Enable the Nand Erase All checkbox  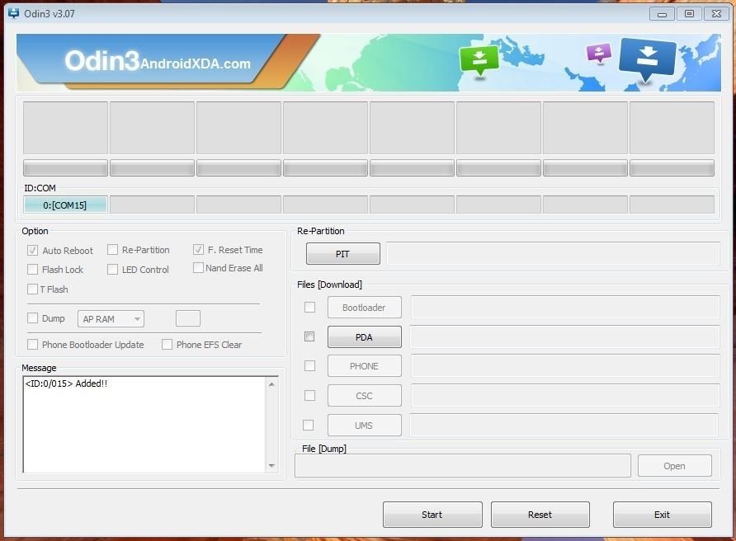[198, 267]
